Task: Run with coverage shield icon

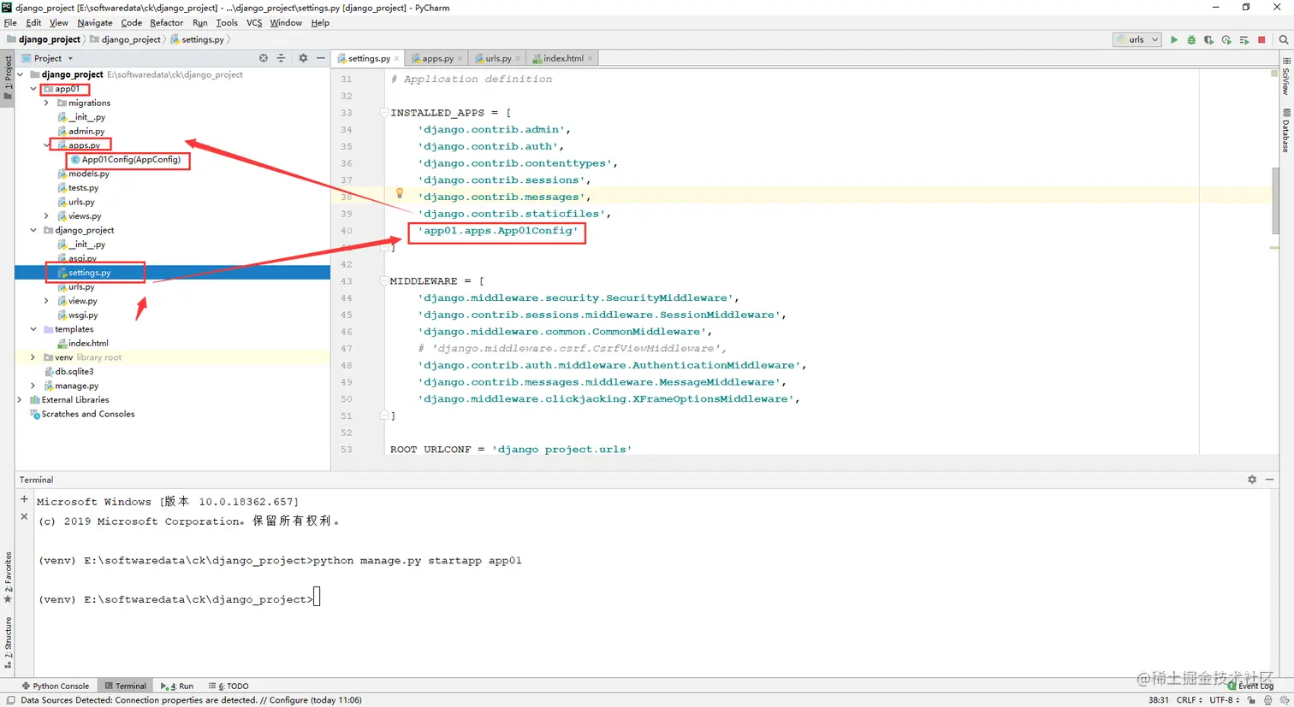Action: click(x=1208, y=39)
